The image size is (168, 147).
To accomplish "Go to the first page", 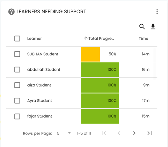I will pyautogui.click(x=104, y=133).
